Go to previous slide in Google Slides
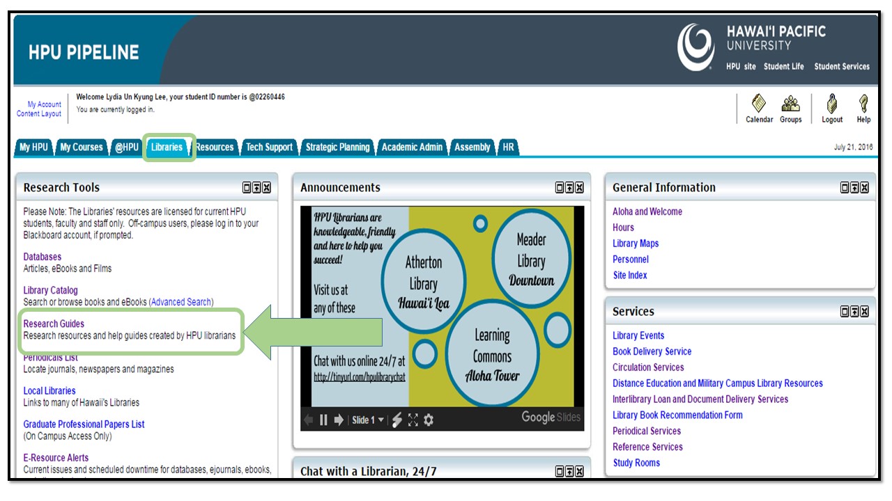The width and height of the screenshot is (892, 501). (x=308, y=420)
